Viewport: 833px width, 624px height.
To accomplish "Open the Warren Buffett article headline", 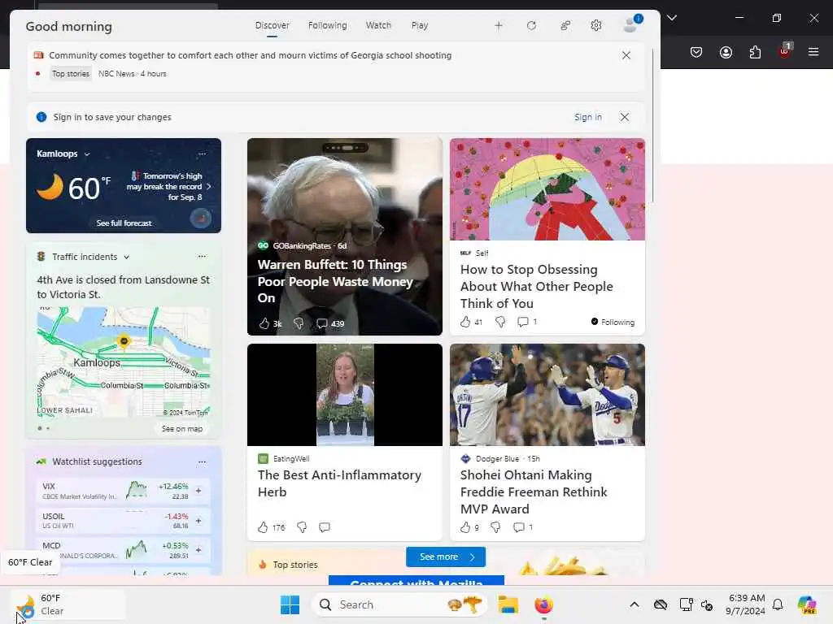I will [335, 281].
